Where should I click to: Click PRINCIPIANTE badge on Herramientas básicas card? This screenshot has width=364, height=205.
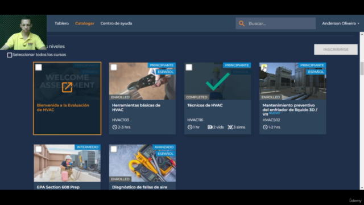(162, 65)
